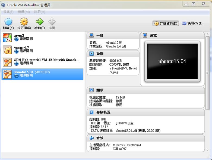Click the ubuntu15.04 preview thumbnail
212x160 pixels.
pyautogui.click(x=172, y=61)
